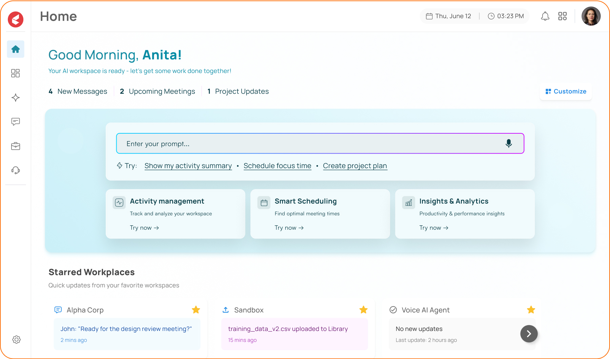Open training_data_v2.csv uploaded notification
This screenshot has height=359, width=610.
pyautogui.click(x=294, y=334)
